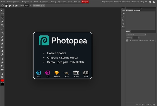Viewport: 157px width, 106px height.
Task: Open the Перо feather value dropdown arrow
Action: pyautogui.click(x=30, y=5)
